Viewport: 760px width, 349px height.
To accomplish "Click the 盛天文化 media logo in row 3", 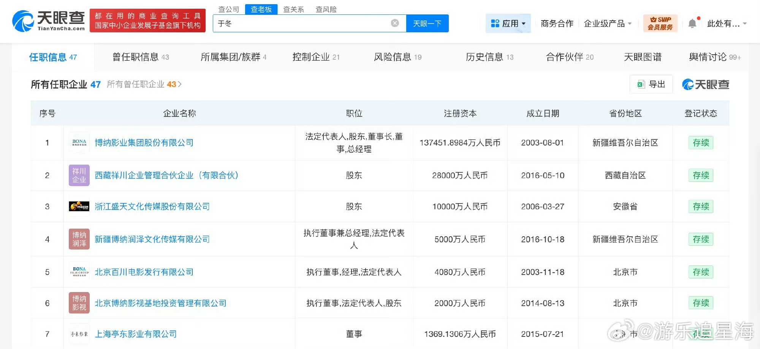I will (x=79, y=206).
